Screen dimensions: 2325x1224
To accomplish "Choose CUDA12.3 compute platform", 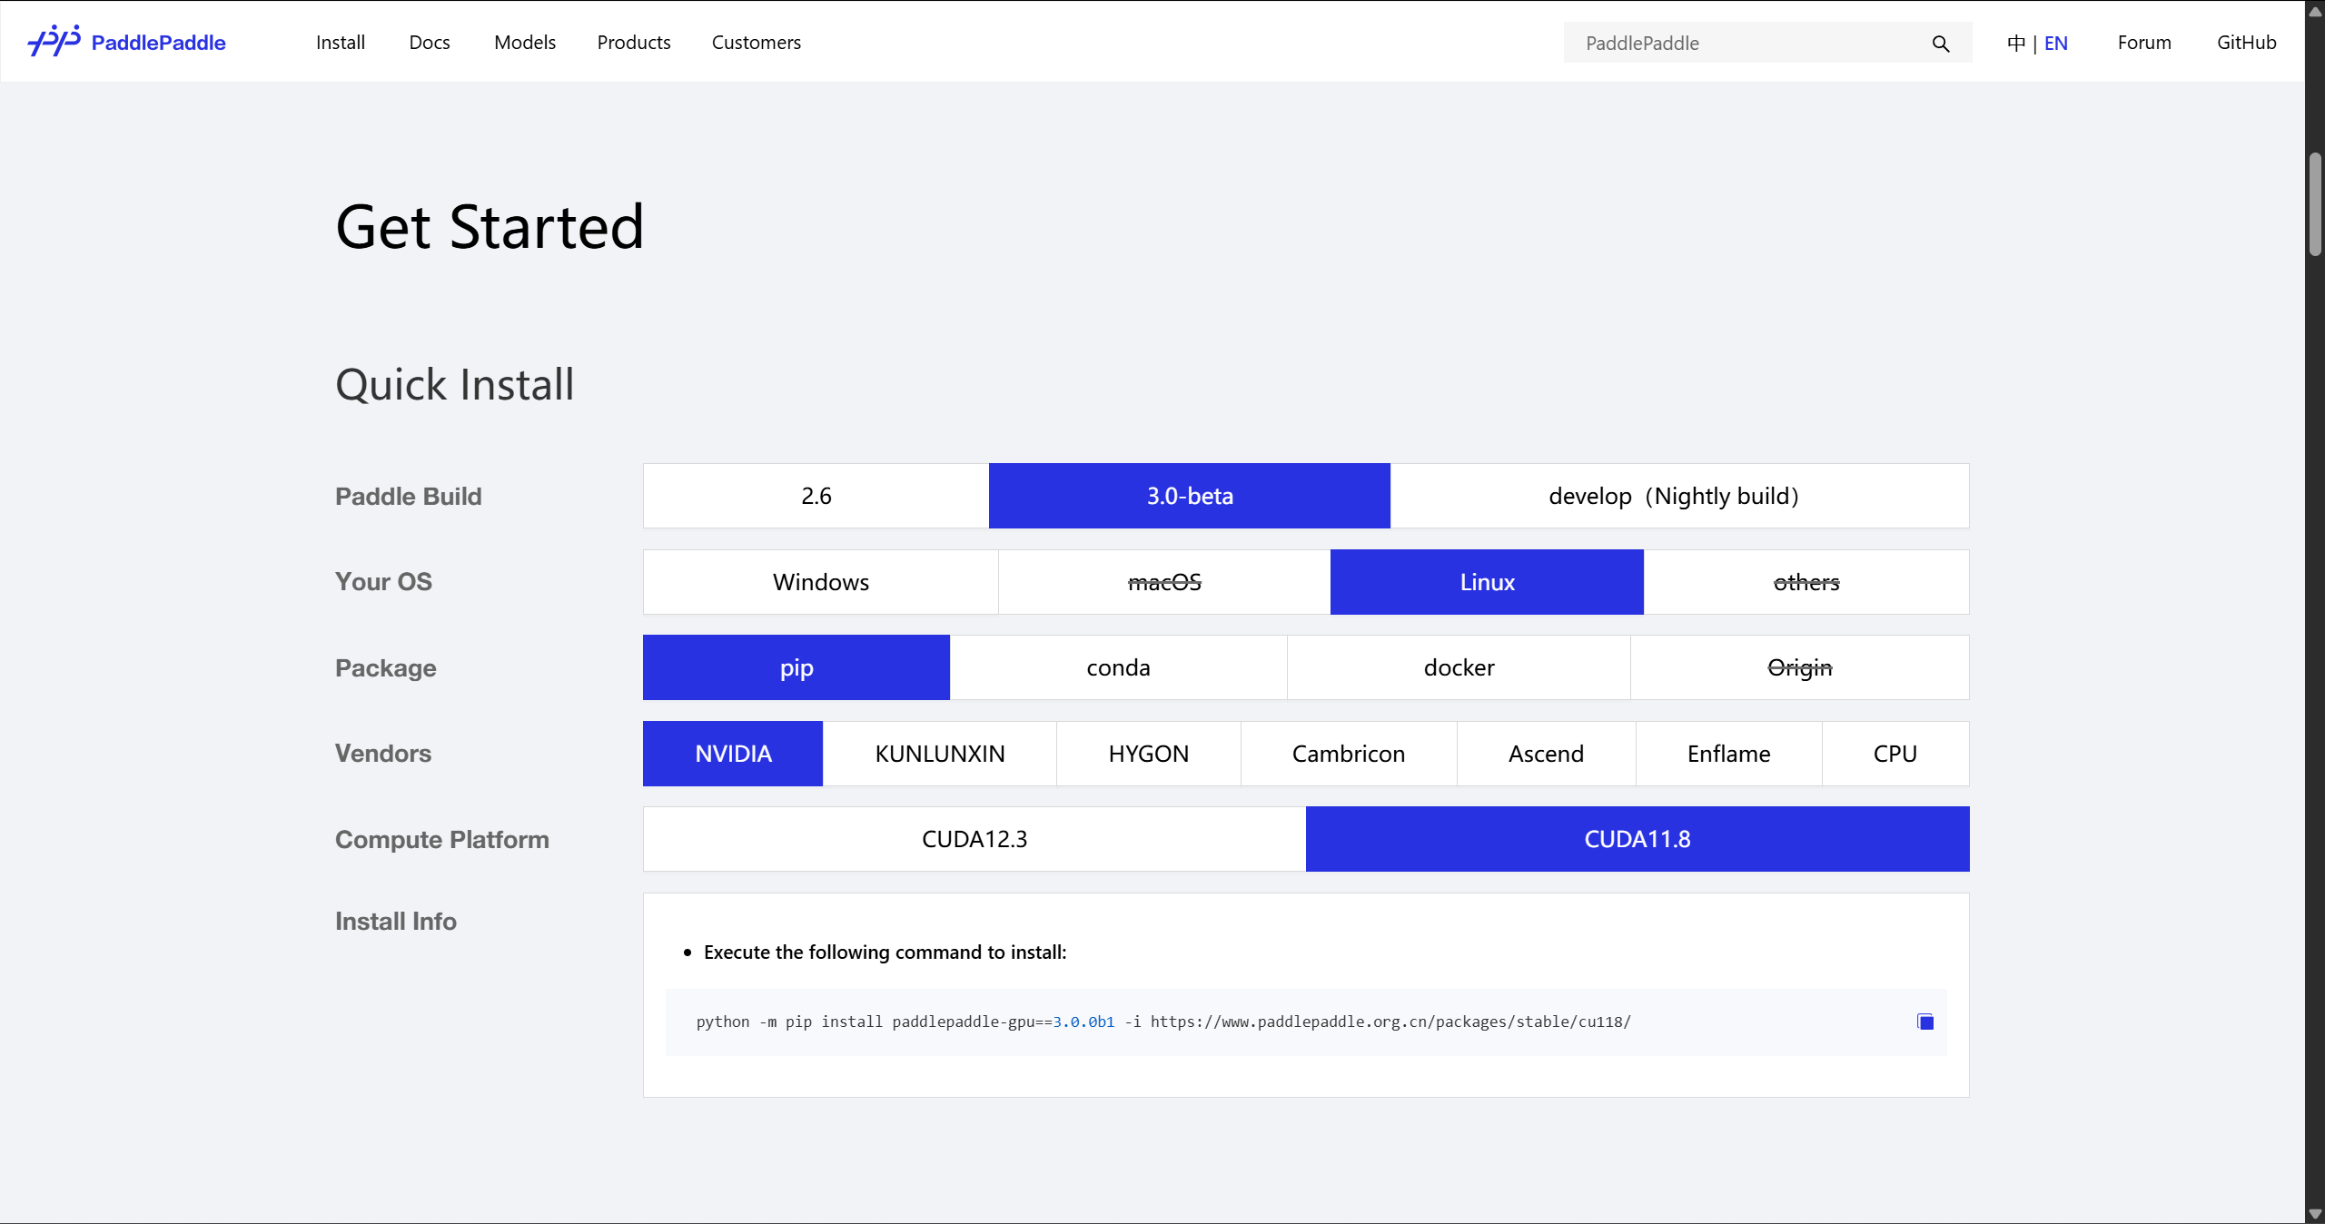I will [974, 839].
